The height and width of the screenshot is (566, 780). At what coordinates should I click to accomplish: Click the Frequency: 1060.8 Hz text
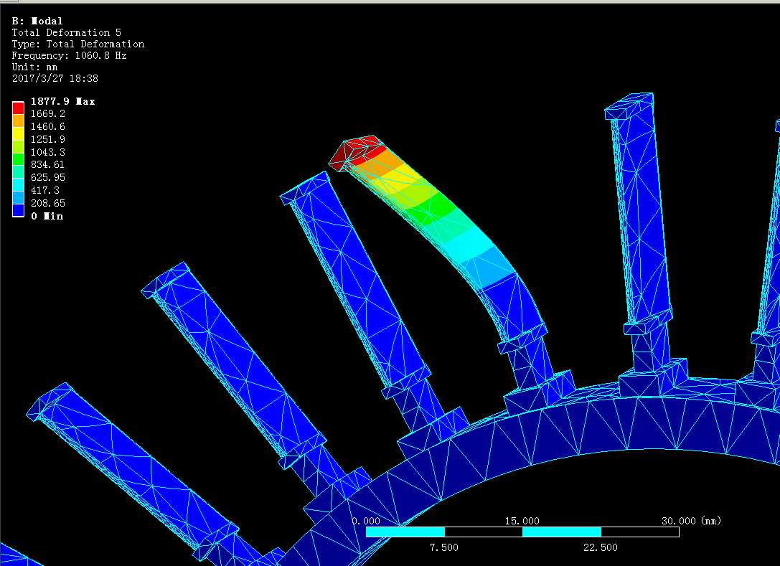pos(69,55)
